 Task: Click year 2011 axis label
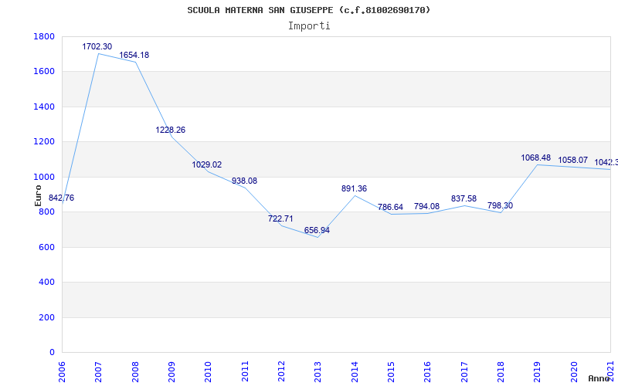coord(245,371)
